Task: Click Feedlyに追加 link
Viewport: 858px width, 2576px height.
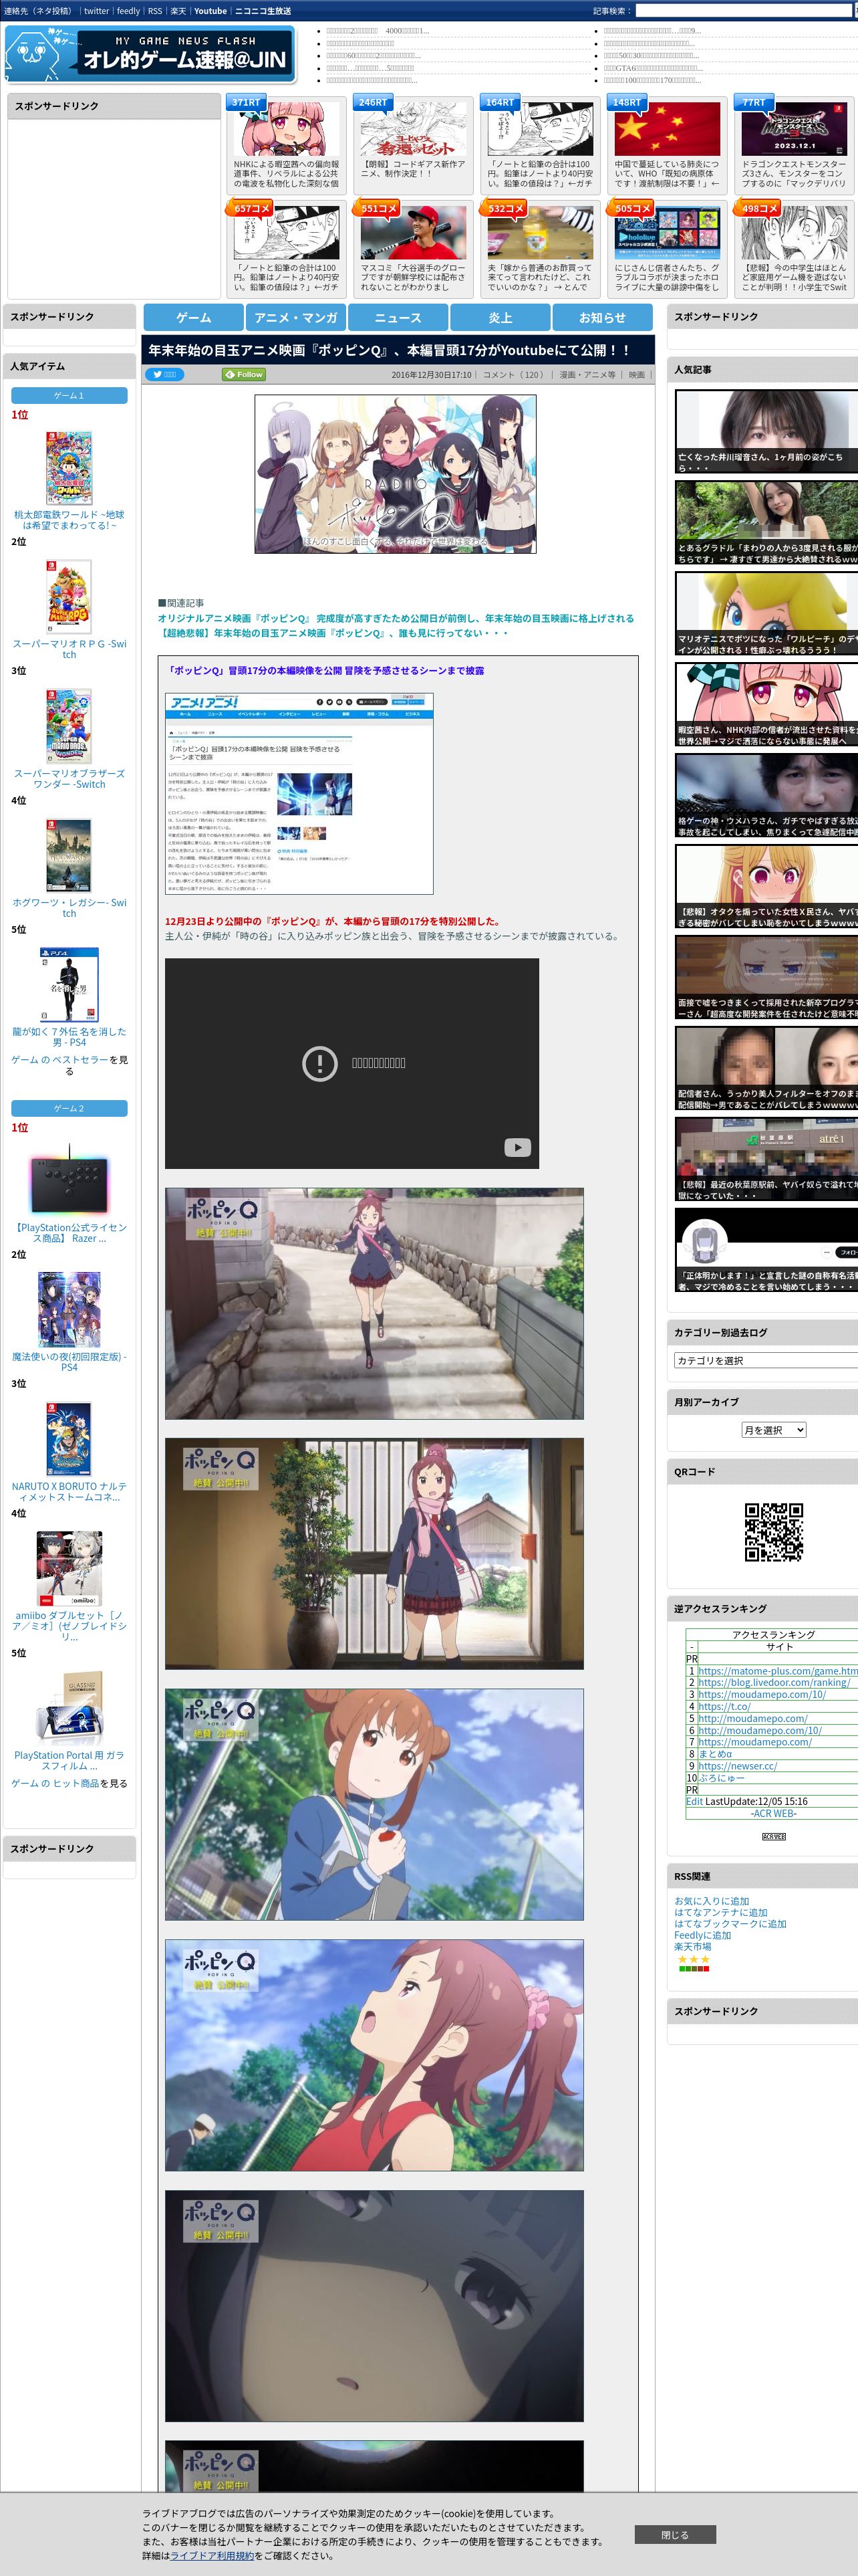Action: (702, 1935)
